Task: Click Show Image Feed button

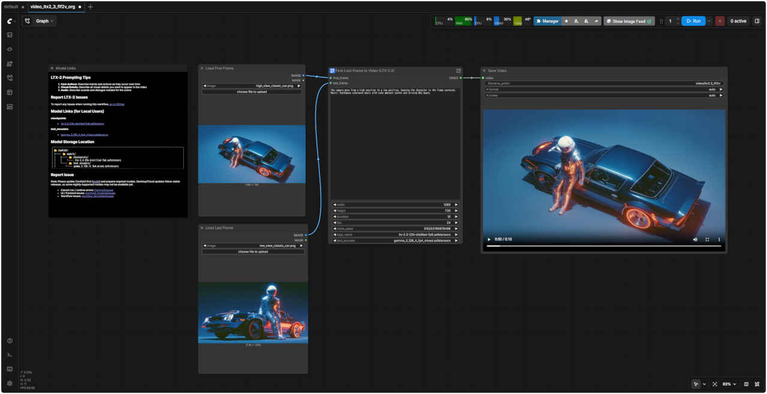Action: click(629, 21)
